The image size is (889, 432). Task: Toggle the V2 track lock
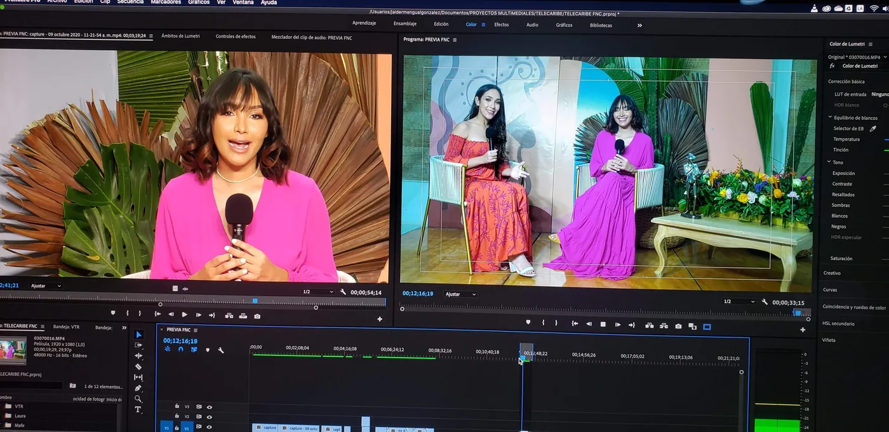click(x=177, y=416)
